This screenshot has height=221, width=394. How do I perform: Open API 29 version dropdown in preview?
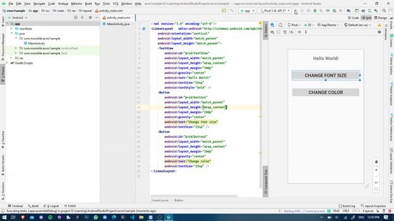pos(308,25)
